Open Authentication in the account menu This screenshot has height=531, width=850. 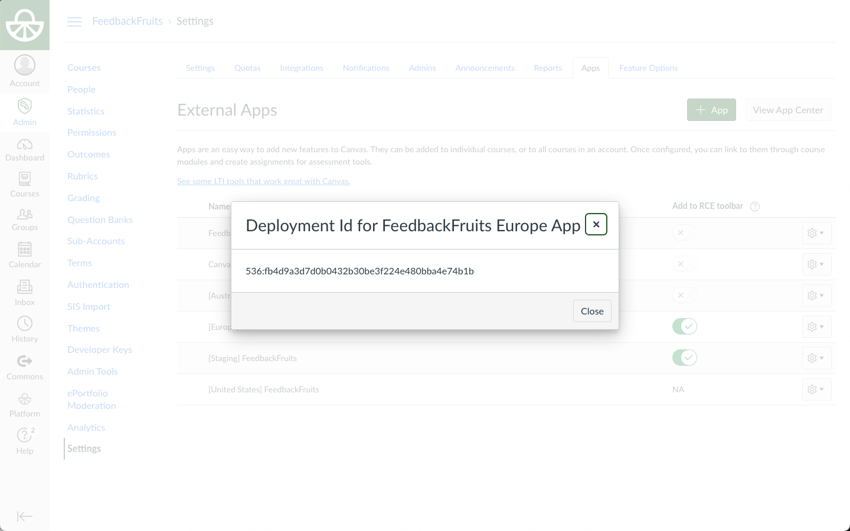[98, 285]
